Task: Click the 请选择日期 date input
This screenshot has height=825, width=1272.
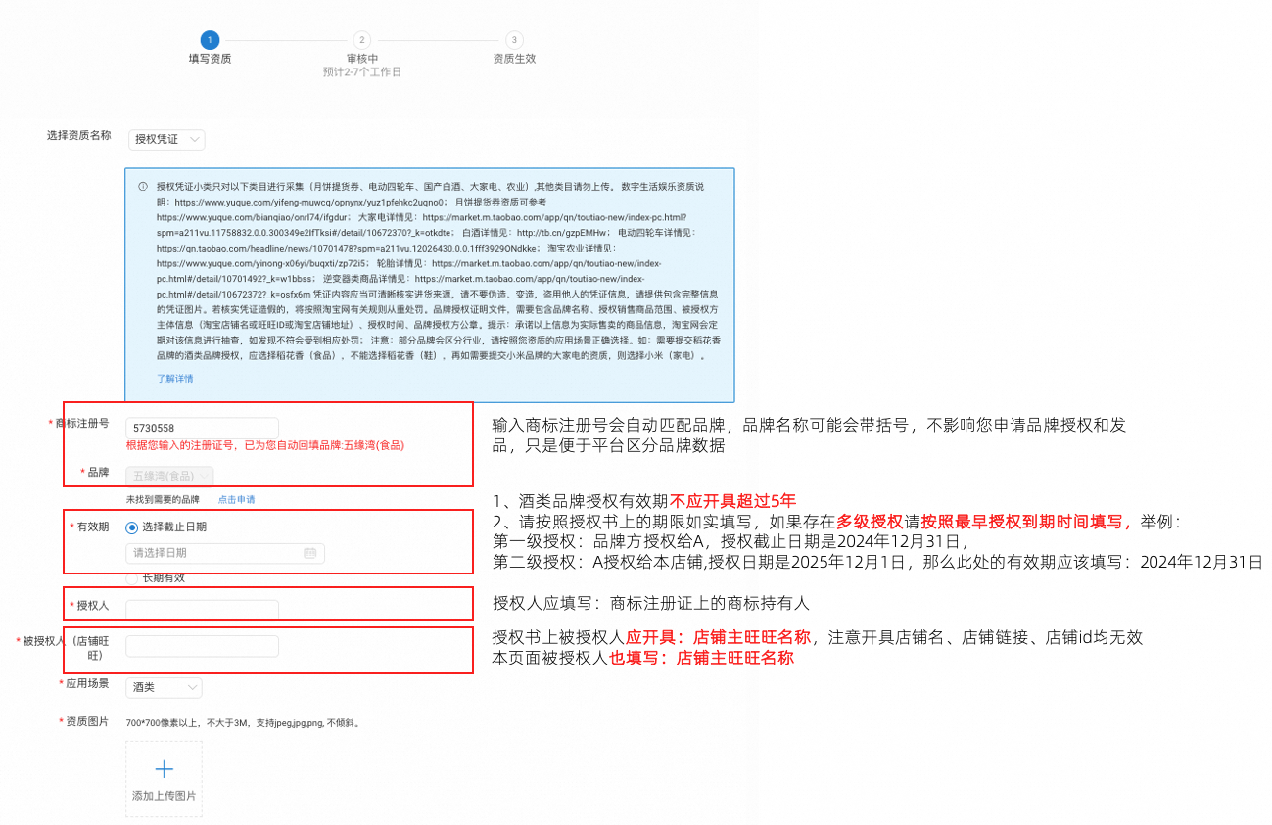Action: tap(225, 553)
